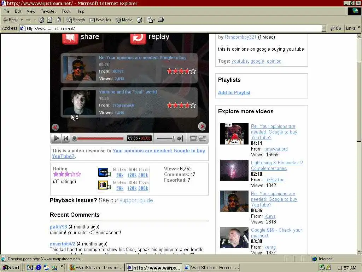Open timewarlord video thumbnail in Explore list

point(234,134)
